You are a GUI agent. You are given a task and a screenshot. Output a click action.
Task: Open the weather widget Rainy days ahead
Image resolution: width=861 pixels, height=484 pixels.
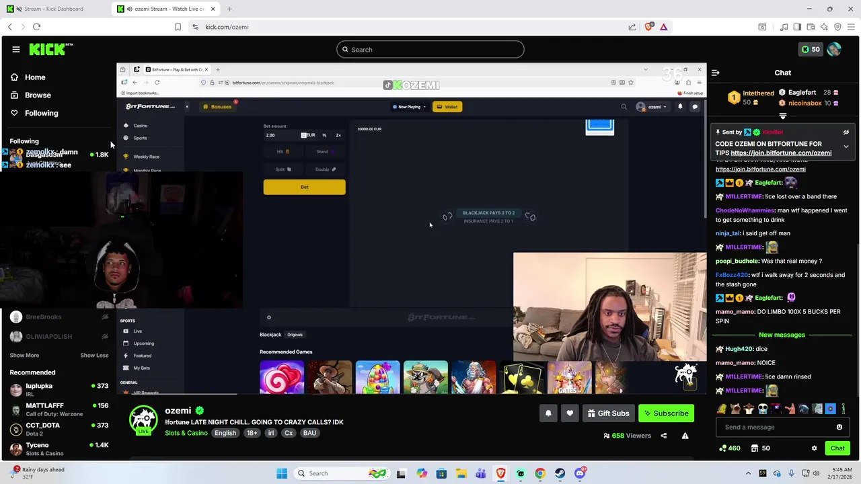(39, 473)
